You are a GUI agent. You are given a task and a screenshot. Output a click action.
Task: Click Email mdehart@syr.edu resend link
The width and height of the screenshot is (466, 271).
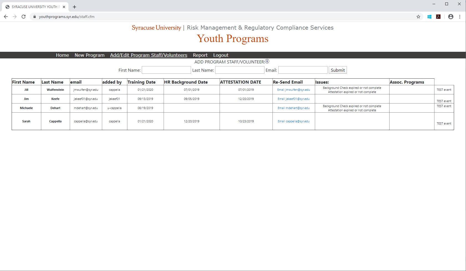coord(293,108)
